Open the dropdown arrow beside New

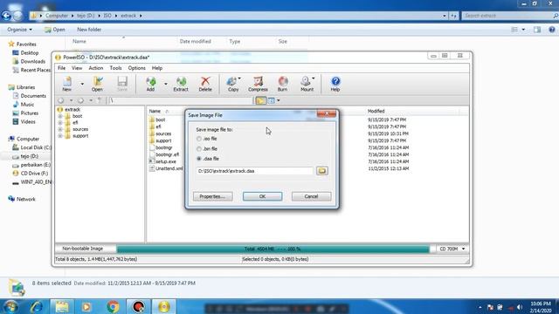[x=82, y=84]
